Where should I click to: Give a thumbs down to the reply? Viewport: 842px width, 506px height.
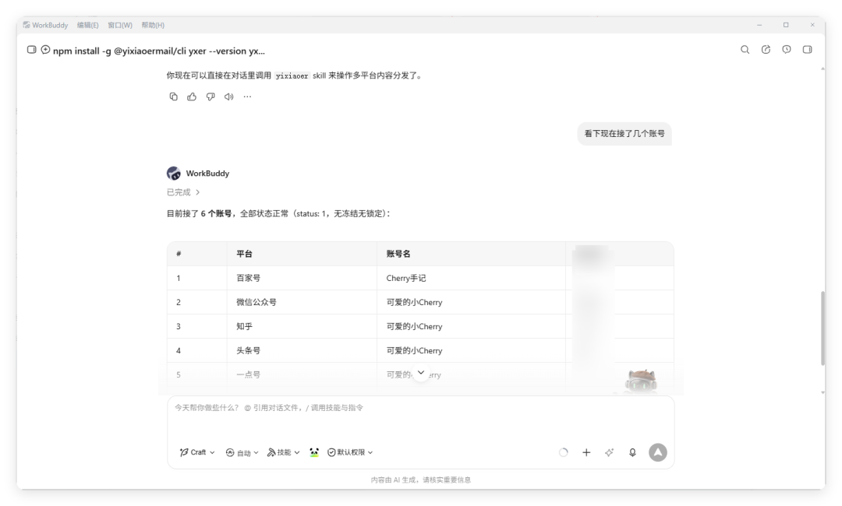(210, 97)
